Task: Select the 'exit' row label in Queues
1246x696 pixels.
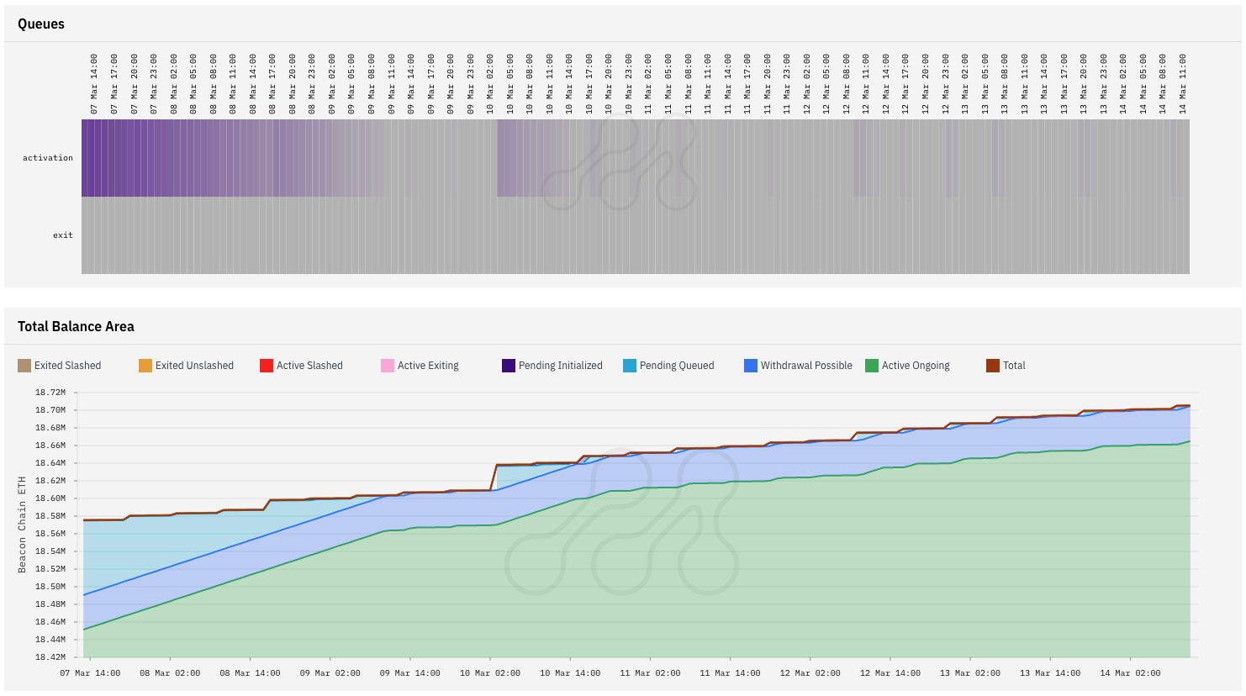Action: click(x=63, y=235)
